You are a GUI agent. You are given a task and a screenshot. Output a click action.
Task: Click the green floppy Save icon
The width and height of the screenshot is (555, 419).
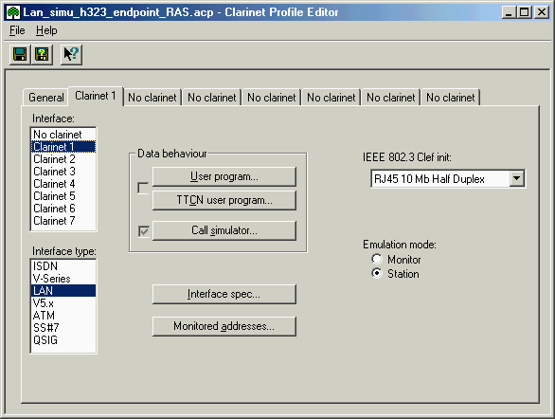coord(20,55)
